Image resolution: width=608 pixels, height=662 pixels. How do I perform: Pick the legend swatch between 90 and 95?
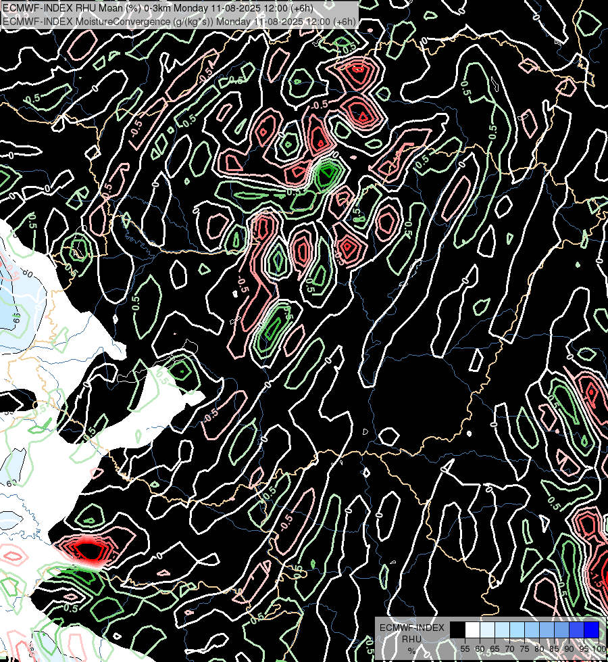[576, 630]
